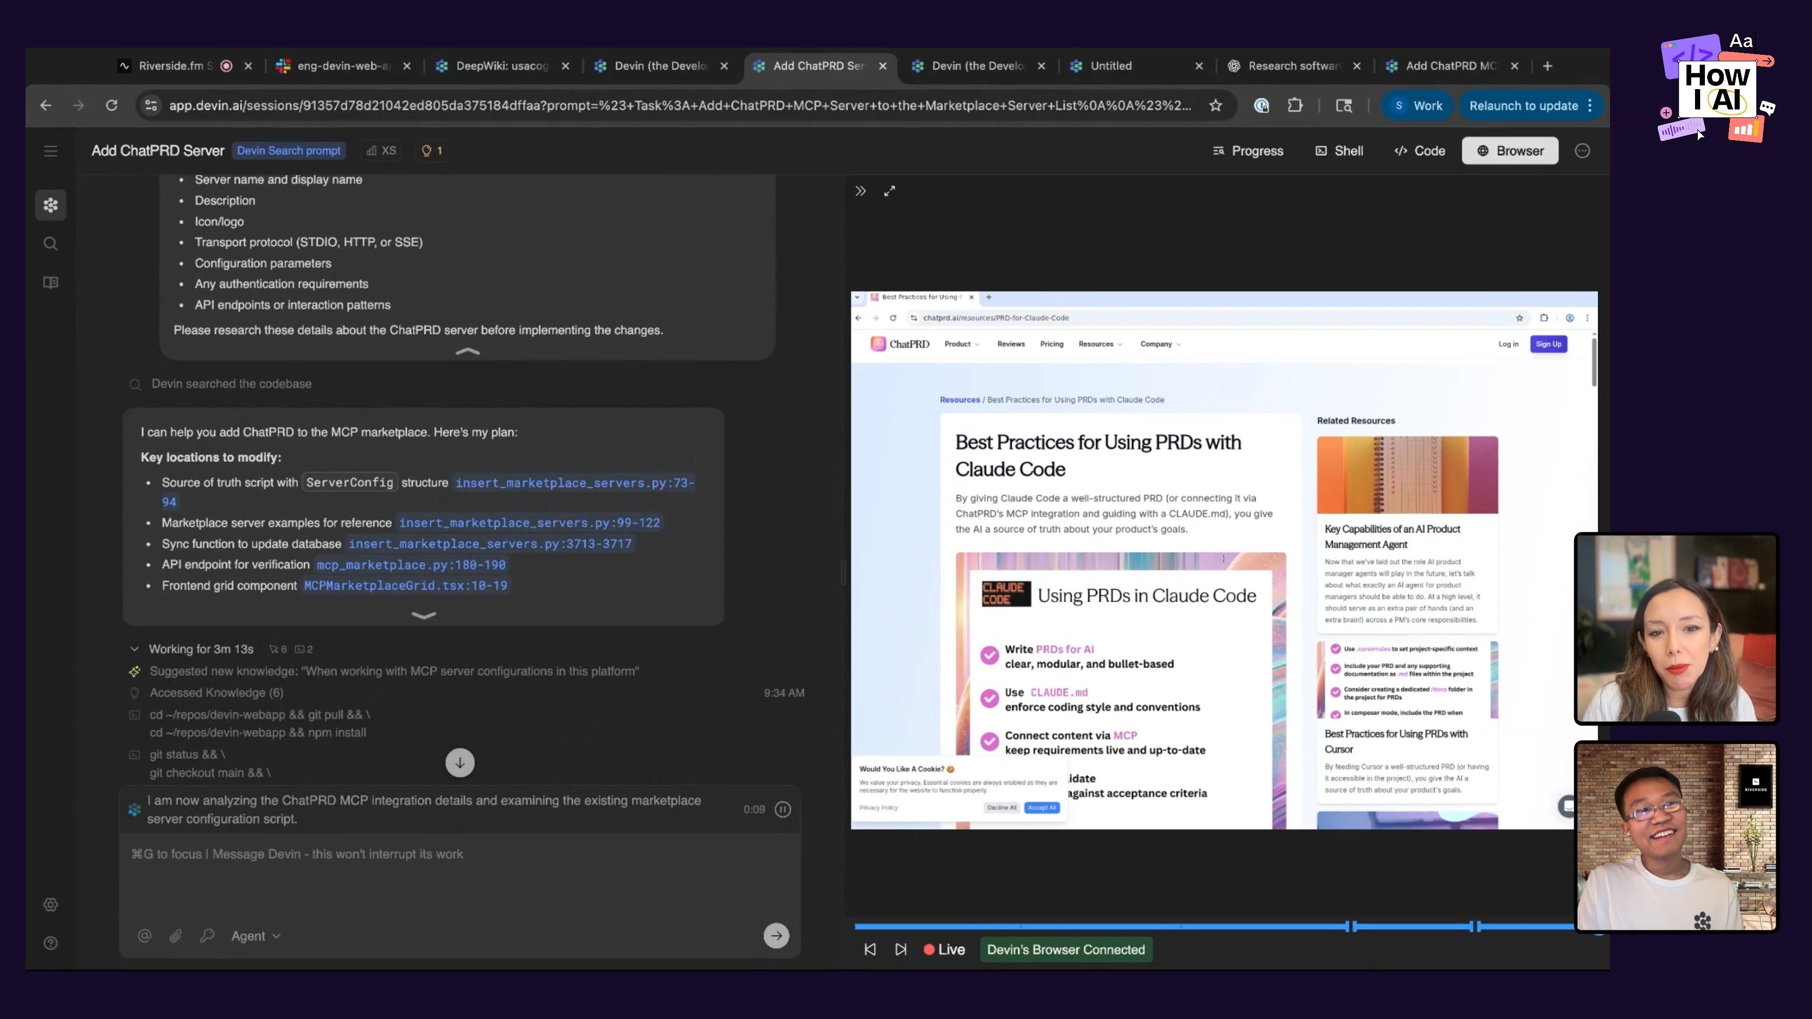1812x1019 pixels.
Task: Click the lightbulb knowledge count badge
Action: tap(432, 150)
